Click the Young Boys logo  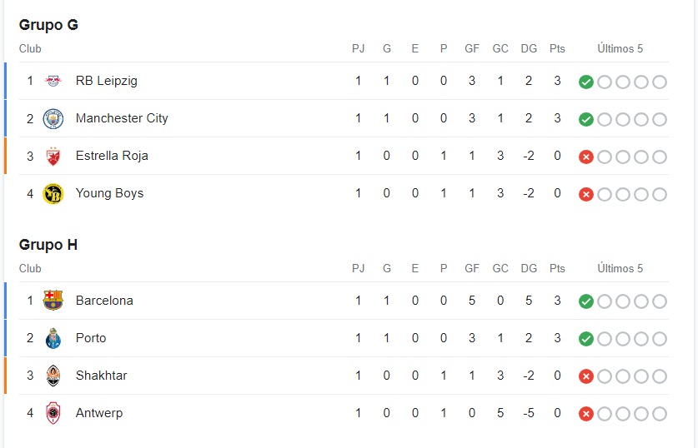coord(53,194)
